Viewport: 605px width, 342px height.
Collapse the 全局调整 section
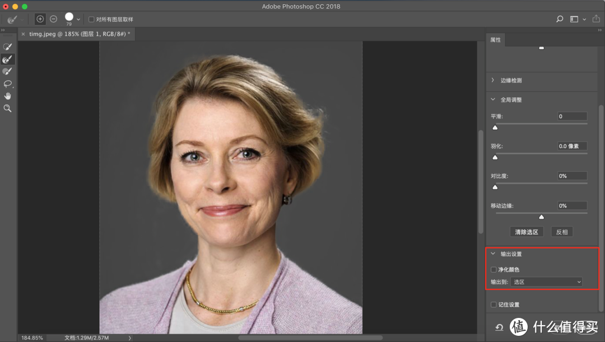click(x=493, y=100)
